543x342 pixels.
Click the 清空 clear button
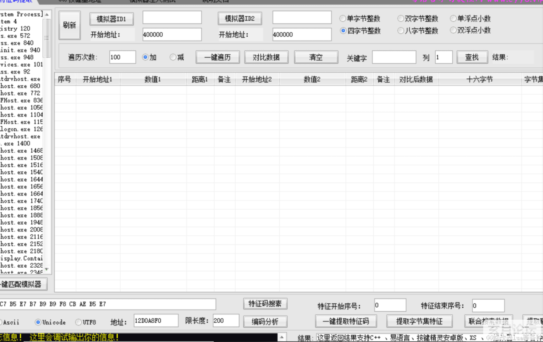tap(316, 57)
